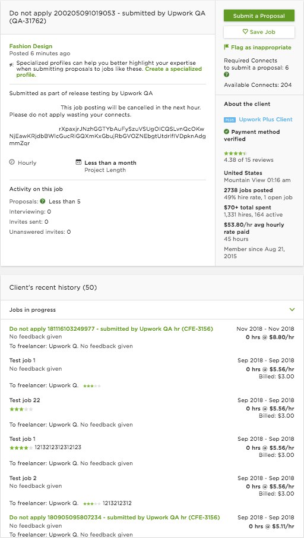Submit a Proposal for this job
This screenshot has height=539, width=304.
(259, 16)
